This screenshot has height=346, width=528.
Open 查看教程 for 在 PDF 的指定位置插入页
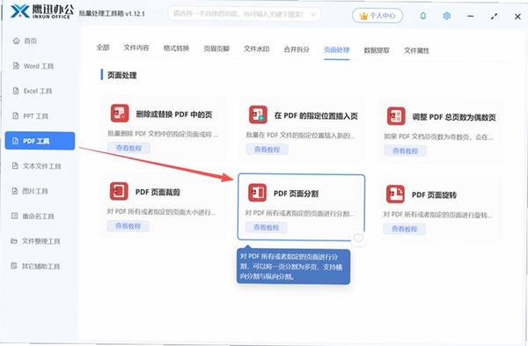pos(267,150)
